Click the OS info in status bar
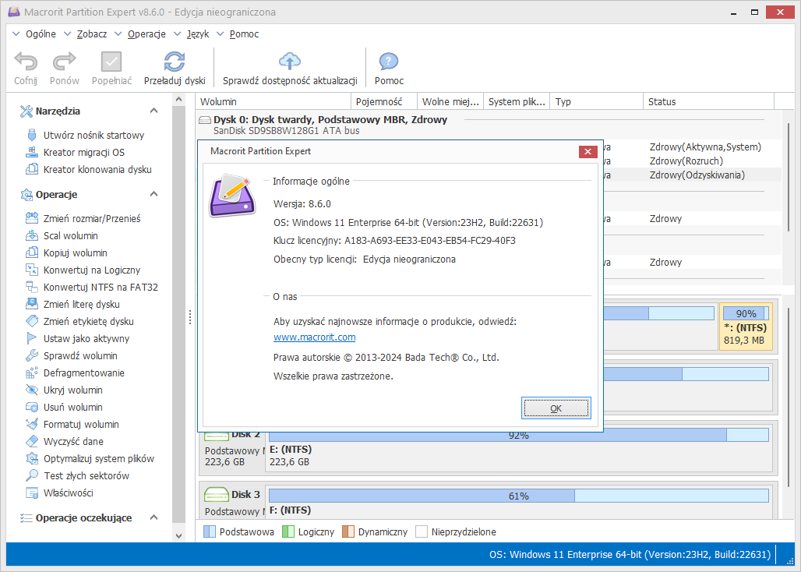 click(630, 555)
